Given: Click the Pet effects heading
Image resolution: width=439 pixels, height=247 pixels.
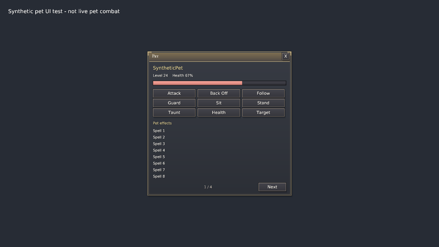Looking at the screenshot, I should click(162, 123).
